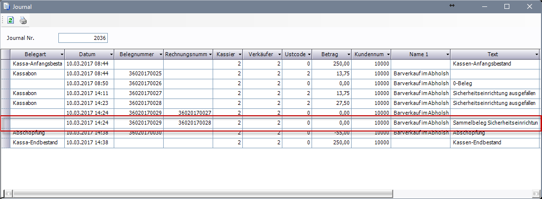The height and width of the screenshot is (199, 542).
Task: Select the Kassa-Endbestand row
Action: (x=37, y=142)
